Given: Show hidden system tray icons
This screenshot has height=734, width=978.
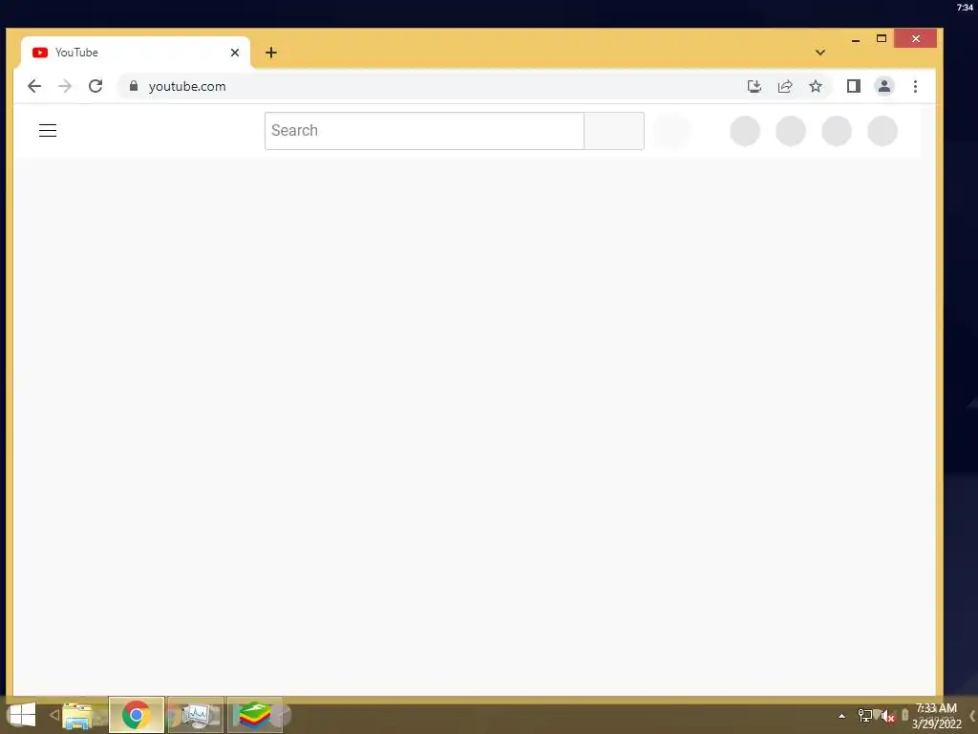Looking at the screenshot, I should tap(841, 716).
